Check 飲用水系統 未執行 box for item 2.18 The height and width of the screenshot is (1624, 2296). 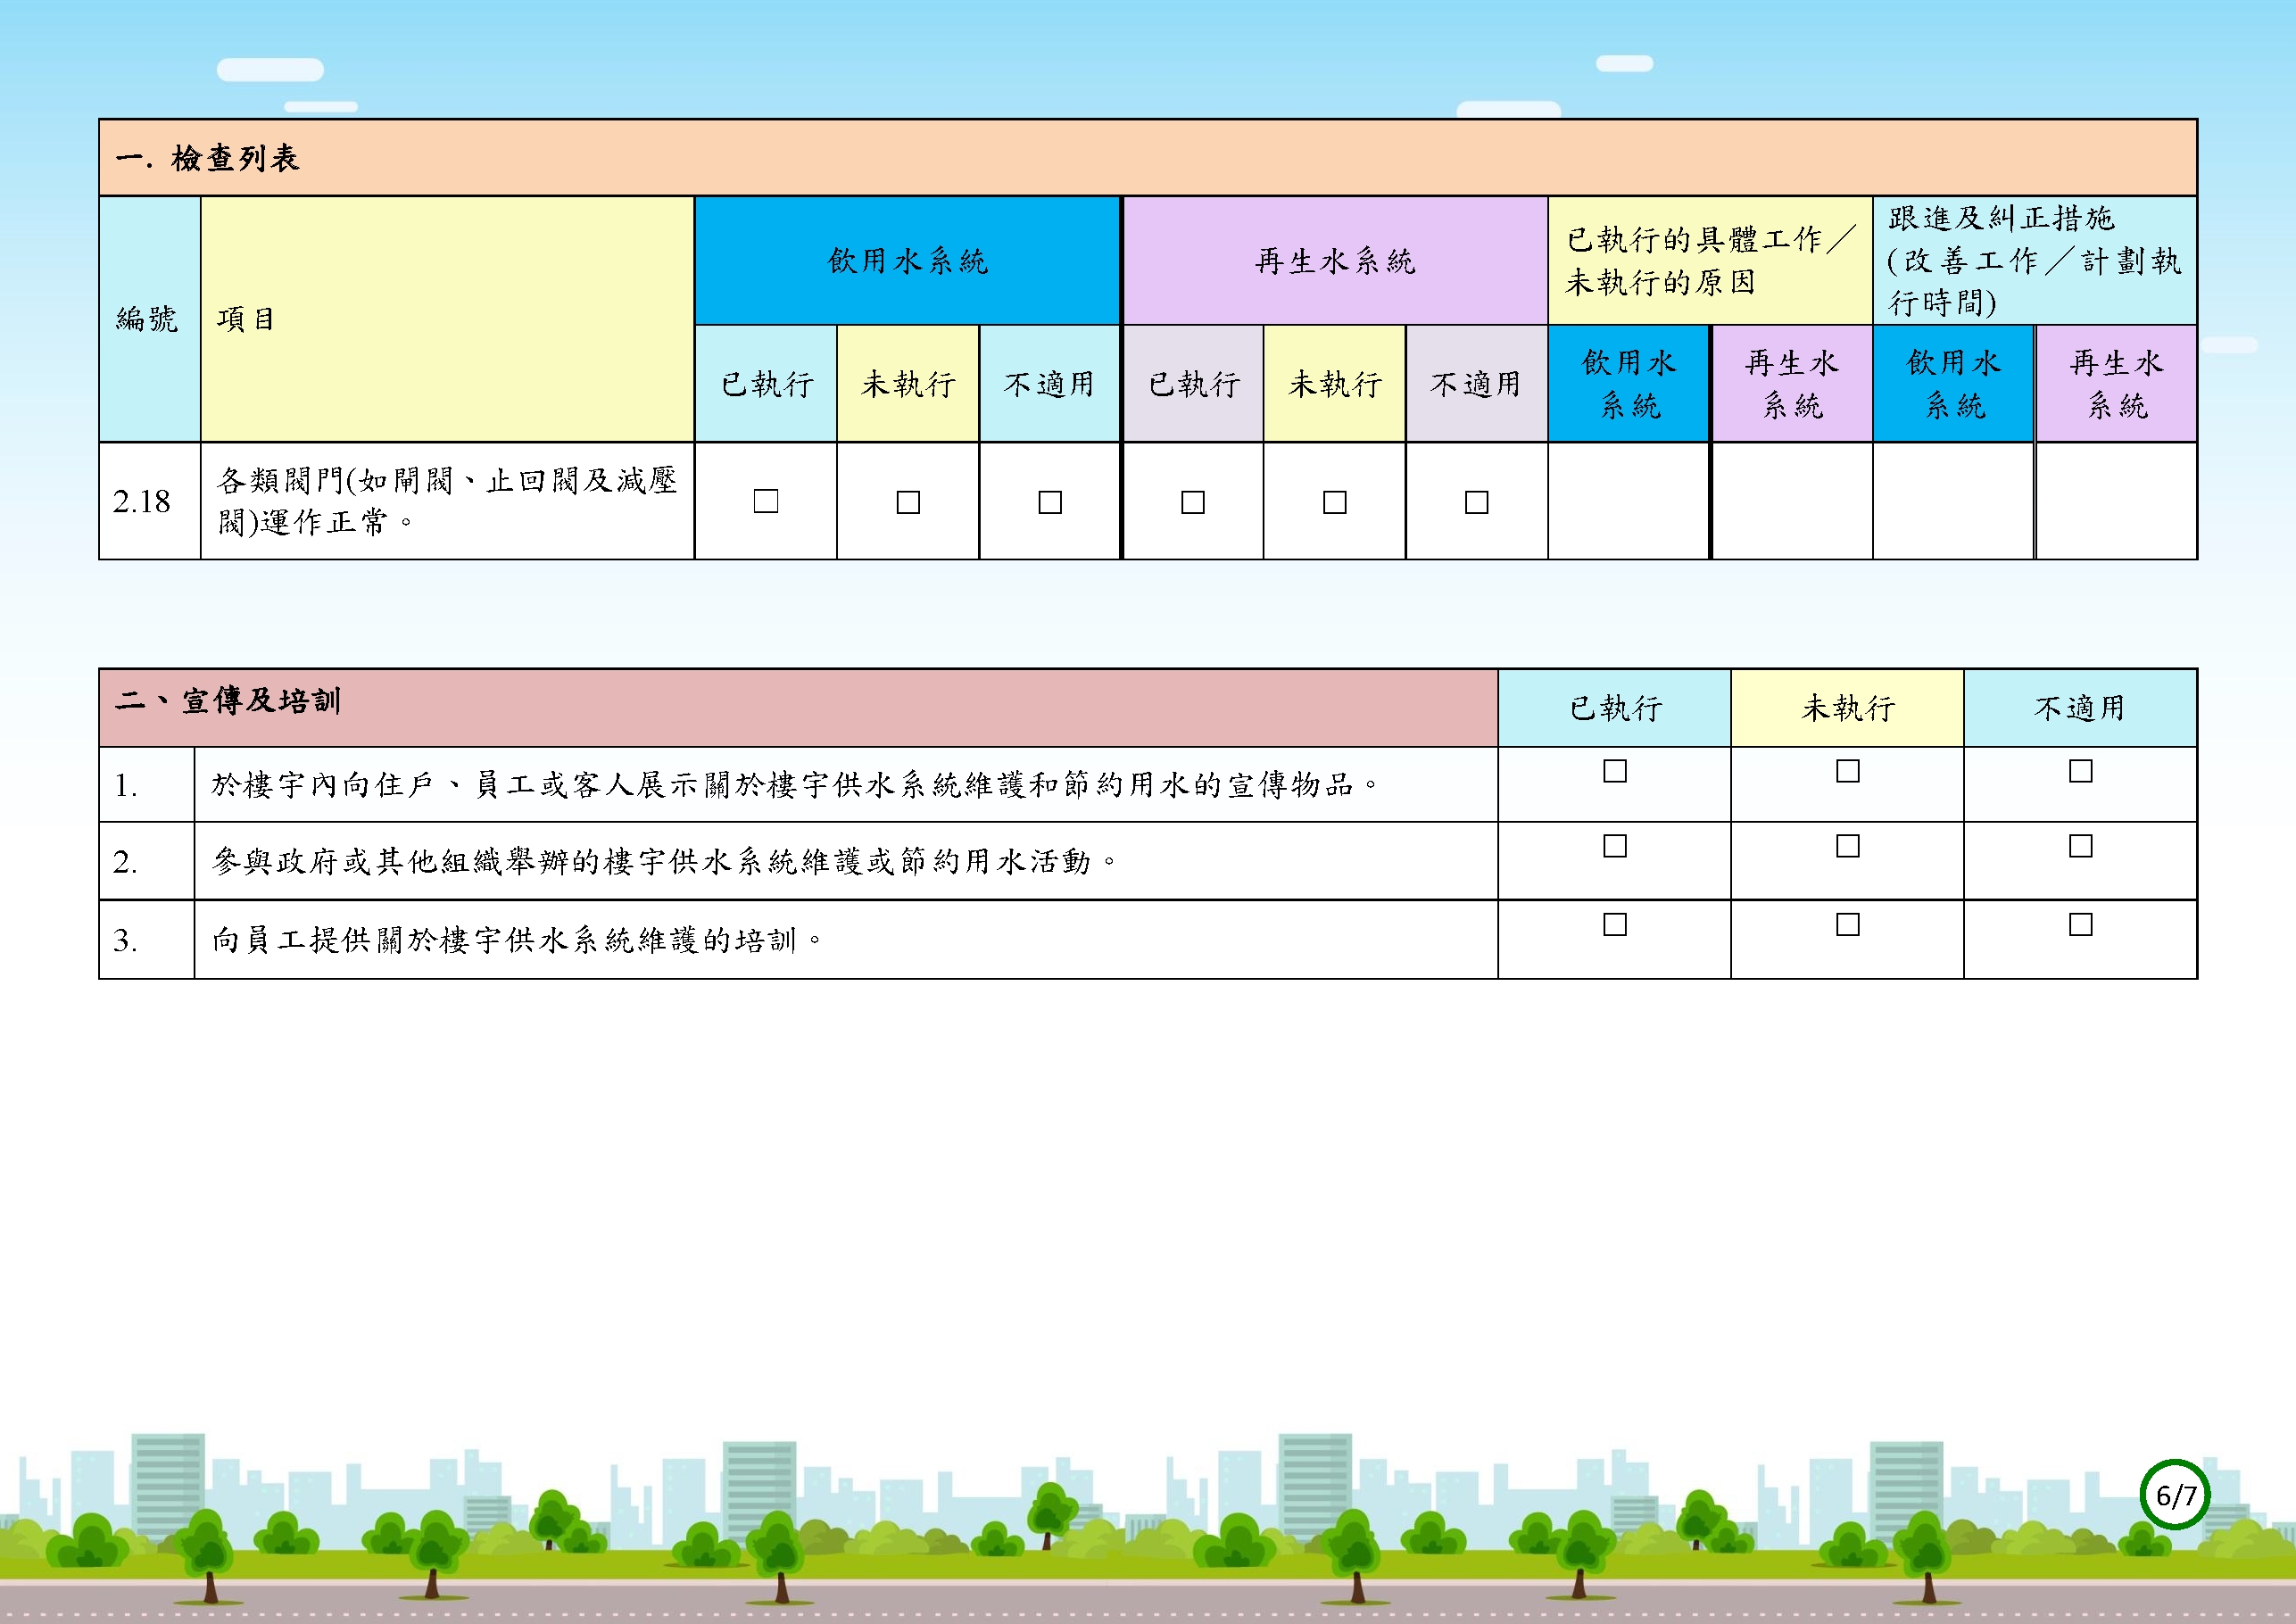point(908,502)
